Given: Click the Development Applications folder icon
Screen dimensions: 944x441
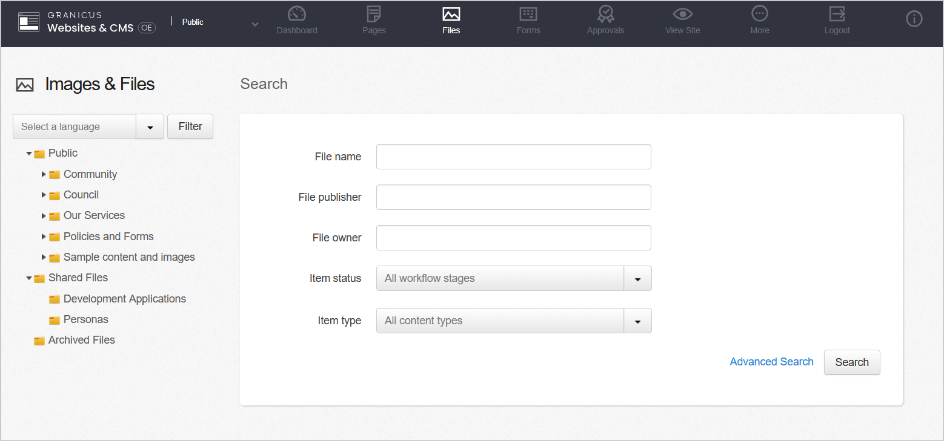Looking at the screenshot, I should (55, 299).
